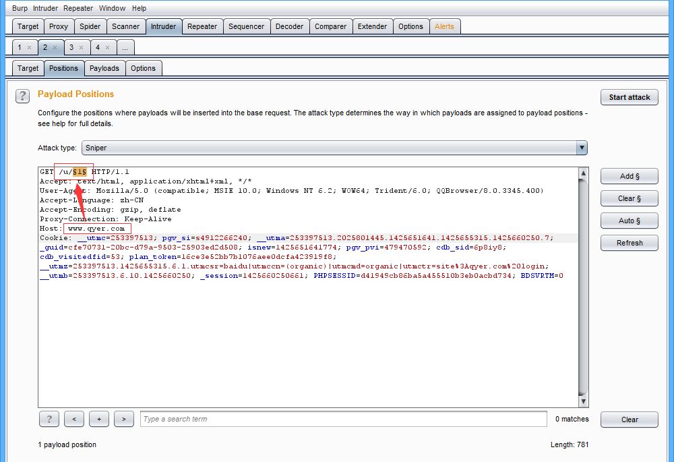Click the request editor scrollbar down arrow
The image size is (674, 462).
click(x=583, y=401)
